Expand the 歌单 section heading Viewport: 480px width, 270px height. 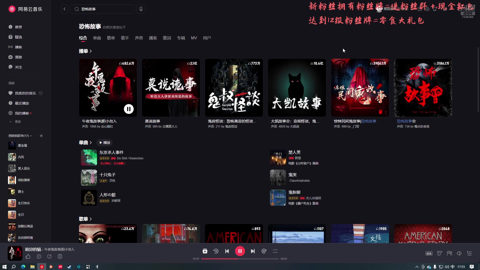pos(85,219)
